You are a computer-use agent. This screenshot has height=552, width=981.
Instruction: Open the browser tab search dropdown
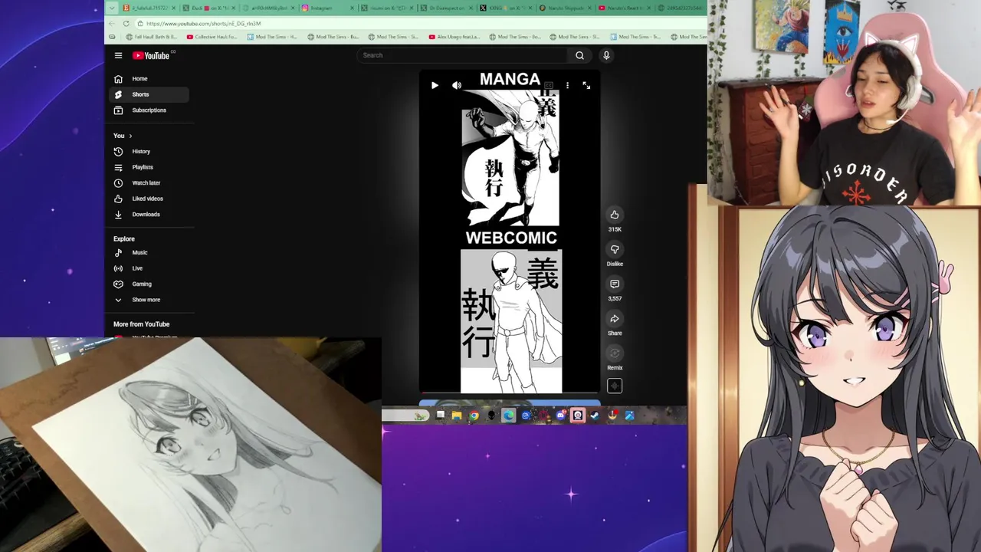pyautogui.click(x=112, y=8)
